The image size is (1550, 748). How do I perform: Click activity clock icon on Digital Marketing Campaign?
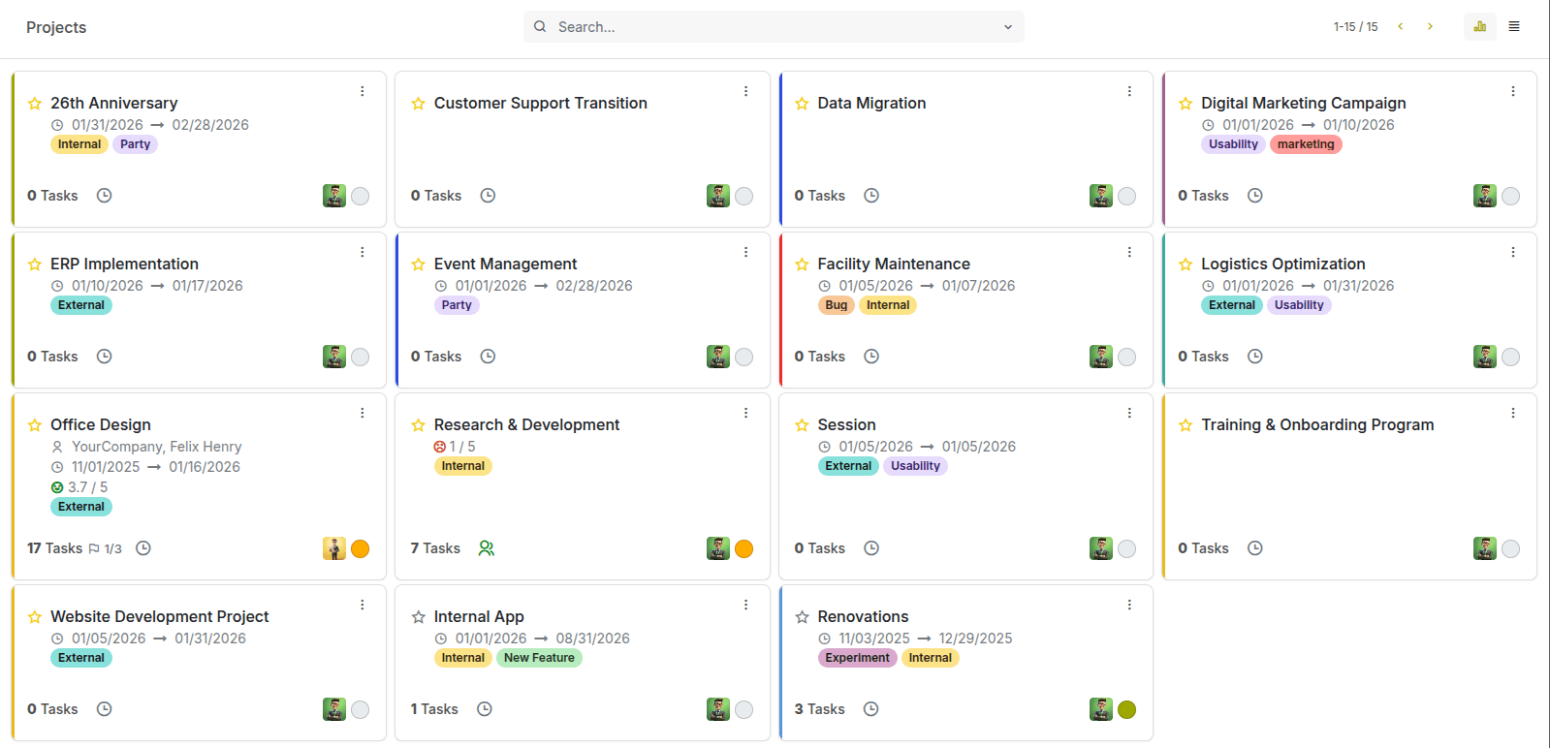click(1255, 196)
